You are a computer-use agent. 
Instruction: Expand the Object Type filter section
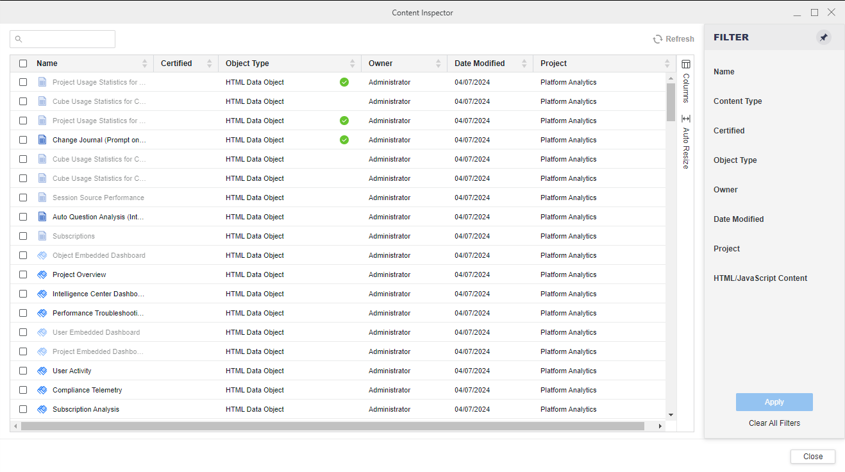tap(735, 160)
